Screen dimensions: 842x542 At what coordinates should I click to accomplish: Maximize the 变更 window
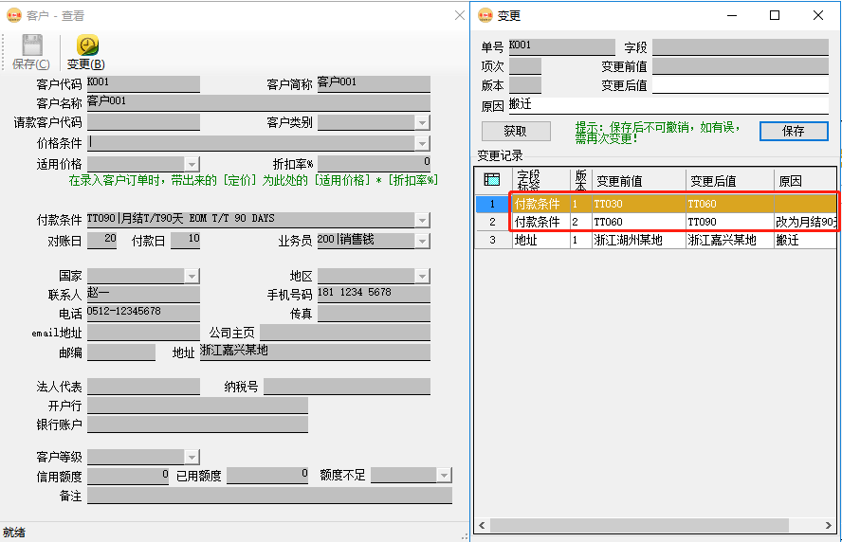[775, 15]
